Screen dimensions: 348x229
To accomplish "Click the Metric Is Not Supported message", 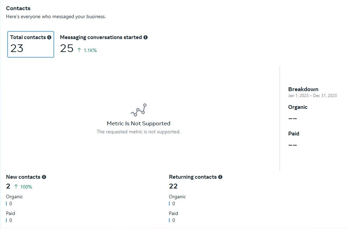I will click(x=139, y=123).
